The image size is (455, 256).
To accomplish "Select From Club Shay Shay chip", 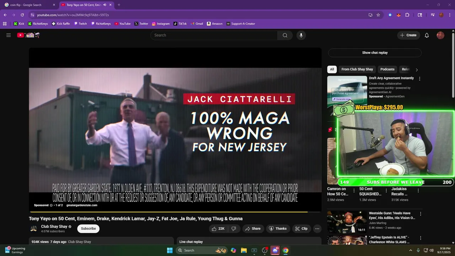I will pyautogui.click(x=357, y=69).
